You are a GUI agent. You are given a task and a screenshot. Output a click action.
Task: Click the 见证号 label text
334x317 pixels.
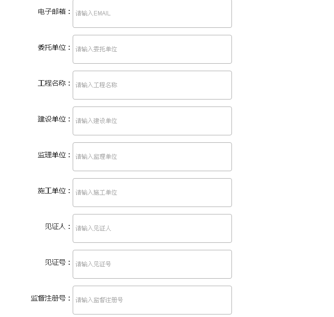pos(55,263)
